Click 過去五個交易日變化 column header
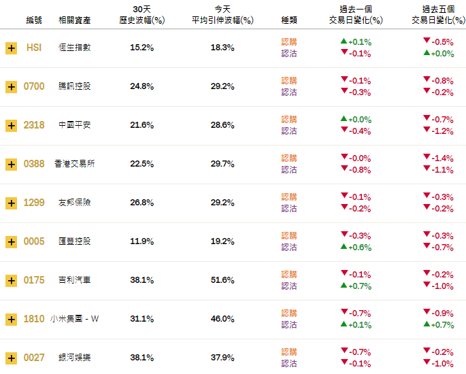 coord(438,15)
